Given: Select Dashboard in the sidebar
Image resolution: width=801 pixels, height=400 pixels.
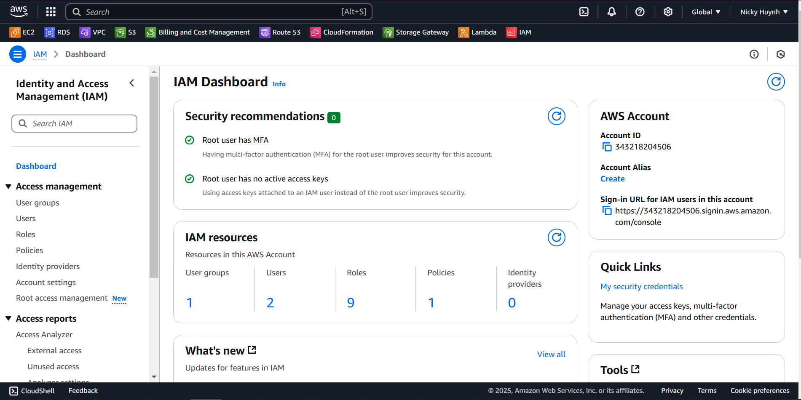Looking at the screenshot, I should tap(36, 166).
